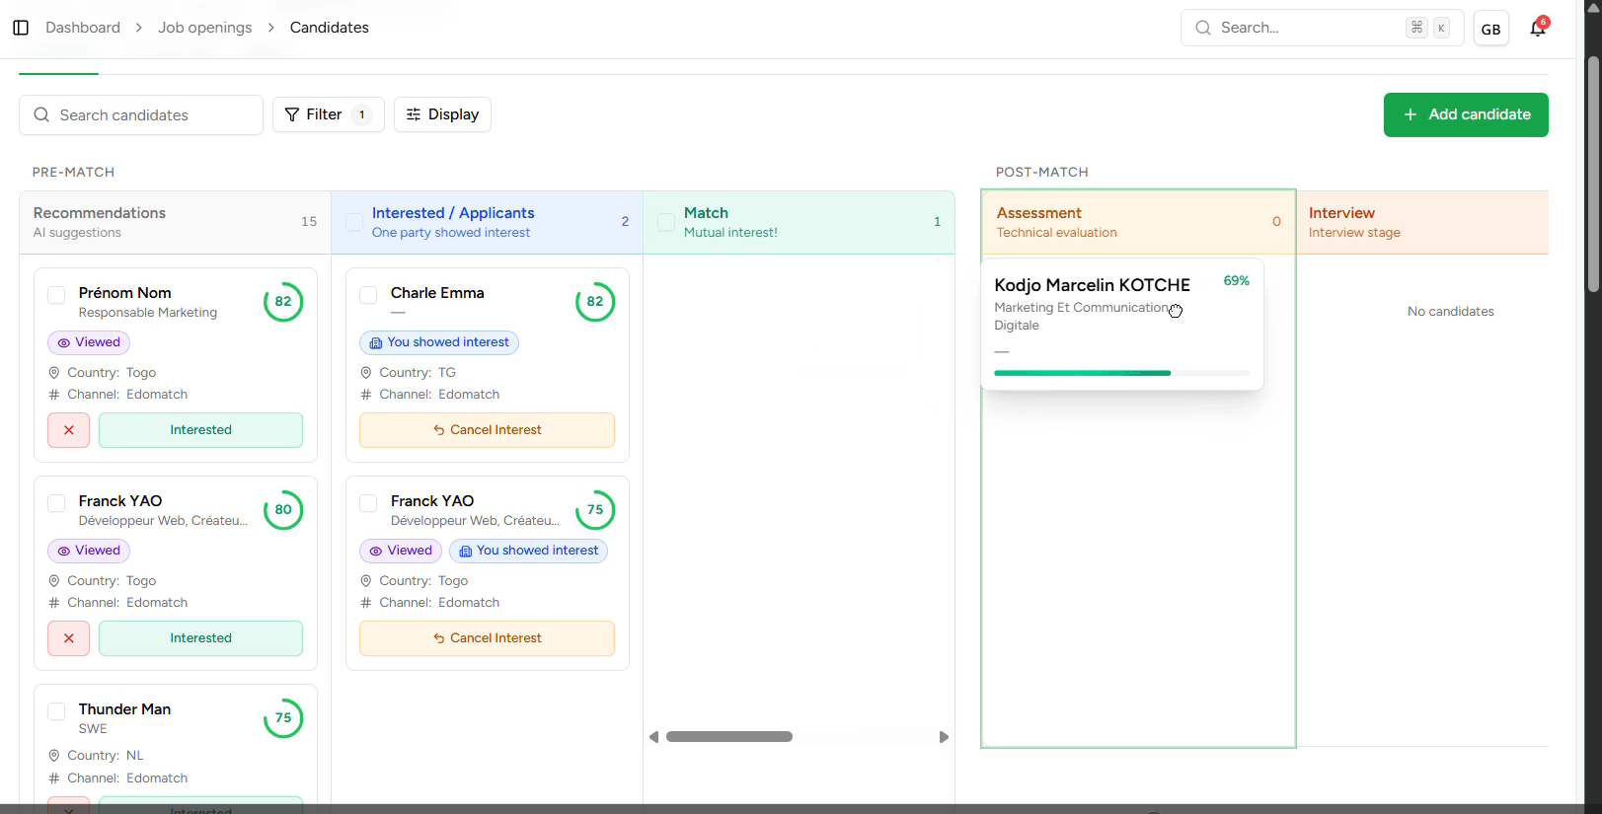Navigate to Dashboard breadcrumb

[x=83, y=28]
